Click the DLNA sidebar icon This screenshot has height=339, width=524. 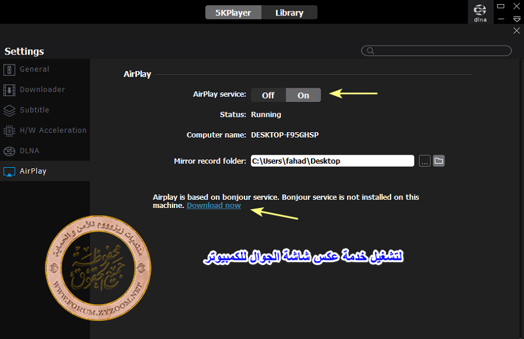[x=9, y=151]
